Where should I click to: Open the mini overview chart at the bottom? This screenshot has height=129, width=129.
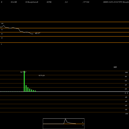64,124
